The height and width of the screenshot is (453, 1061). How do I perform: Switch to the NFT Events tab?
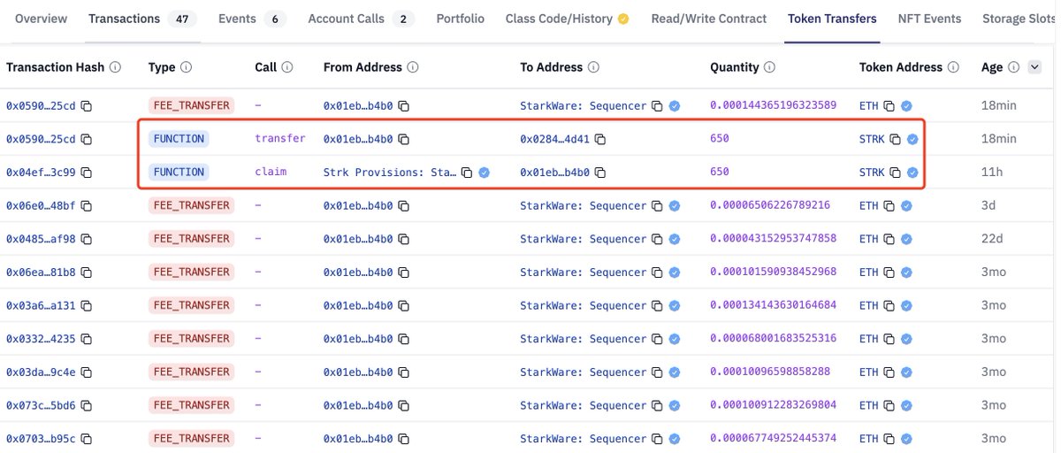click(x=929, y=19)
